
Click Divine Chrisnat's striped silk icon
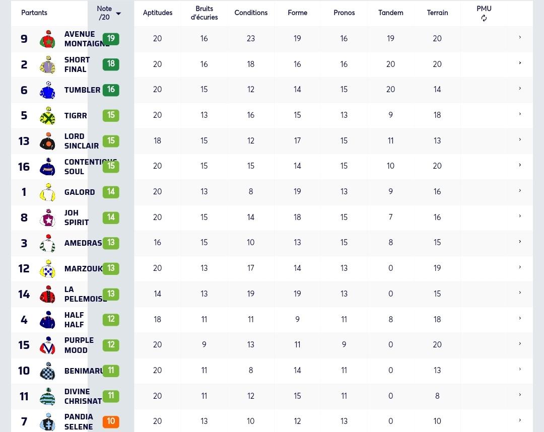click(47, 396)
